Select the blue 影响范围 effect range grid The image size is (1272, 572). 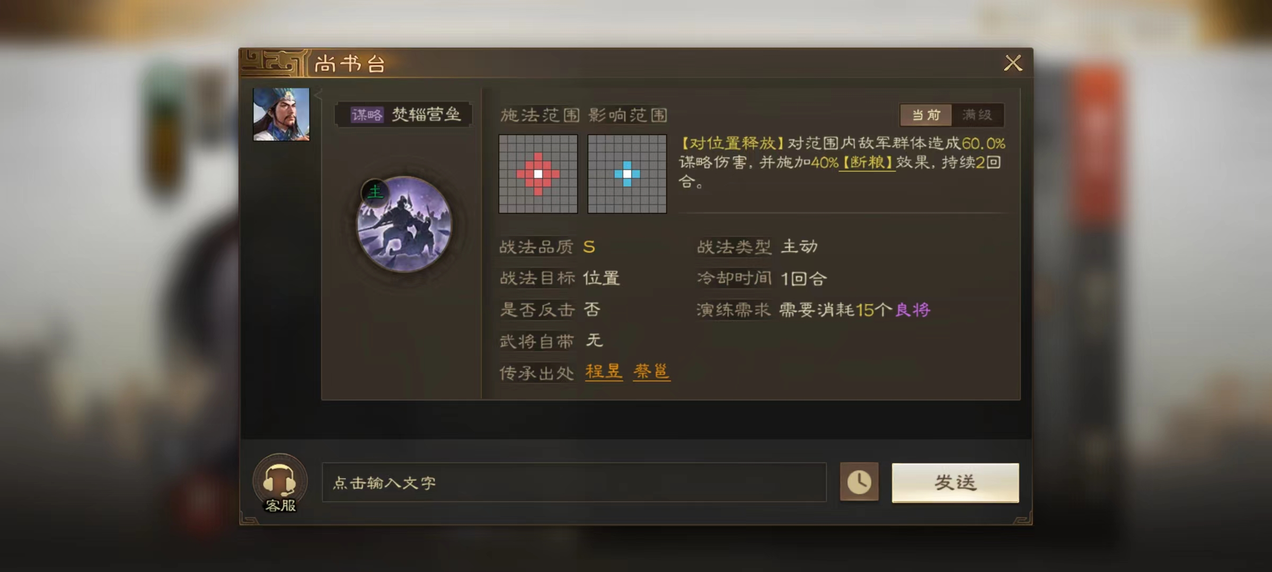coord(627,174)
